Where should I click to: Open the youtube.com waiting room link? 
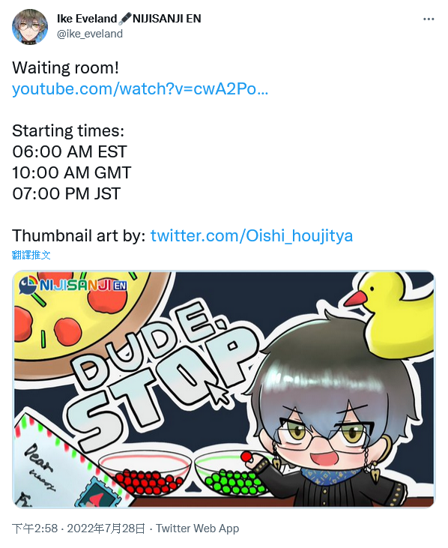140,88
